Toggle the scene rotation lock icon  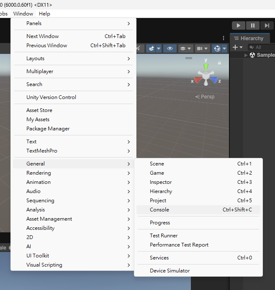tap(219, 63)
